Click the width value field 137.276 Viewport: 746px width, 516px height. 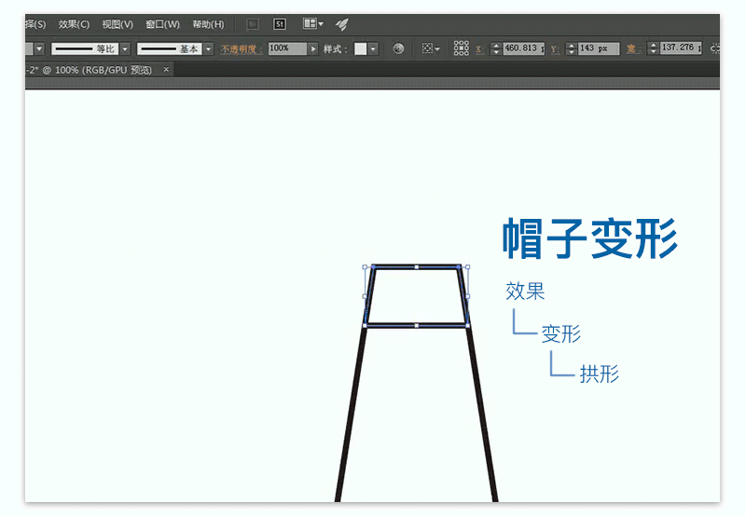pyautogui.click(x=682, y=48)
